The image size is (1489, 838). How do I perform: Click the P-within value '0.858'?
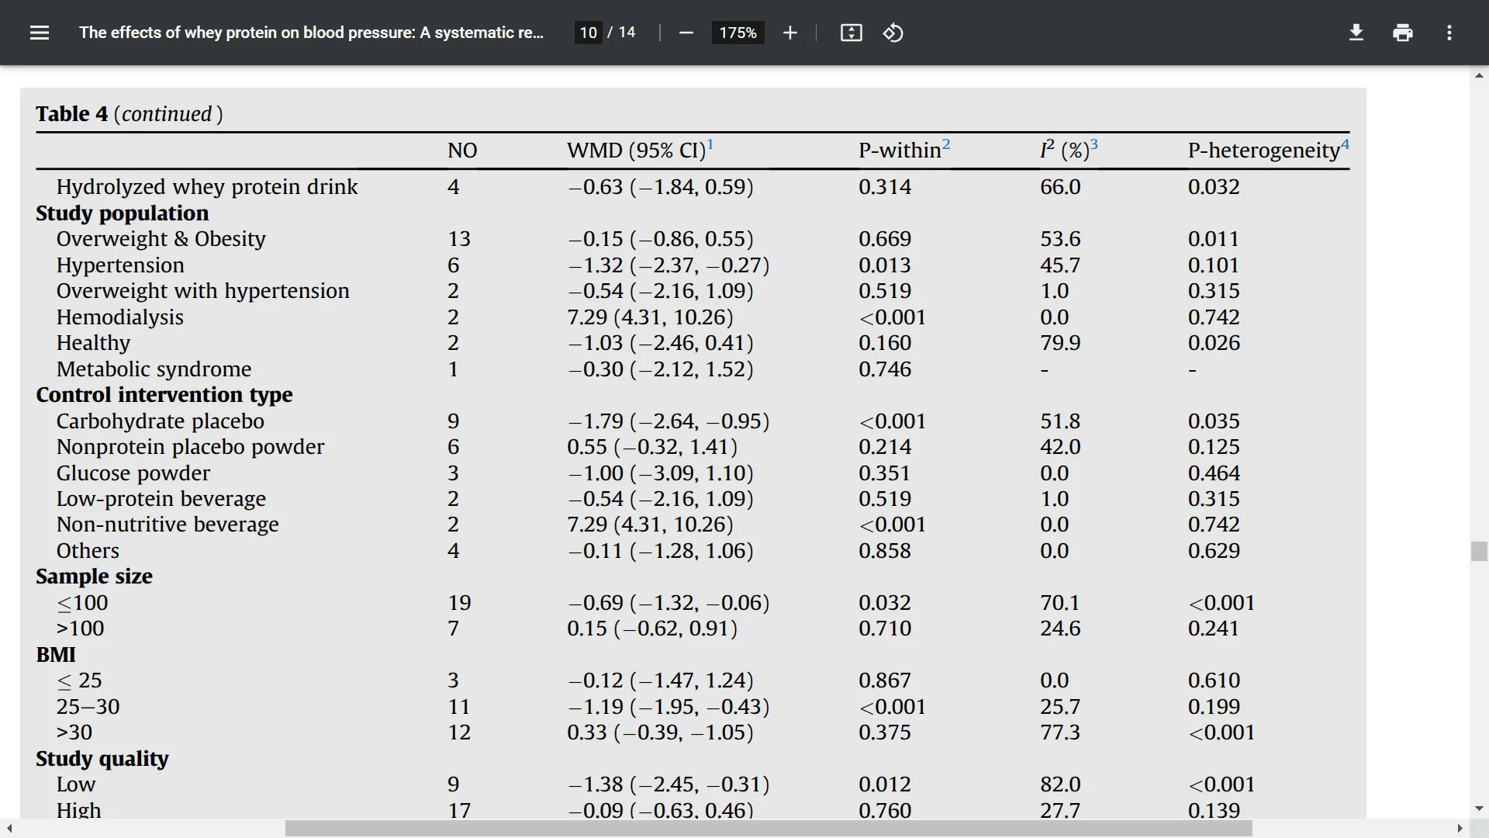click(x=885, y=551)
